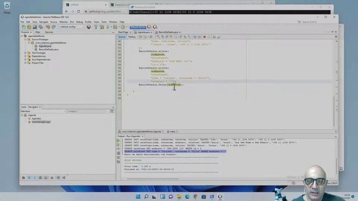This screenshot has width=358, height=201.
Task: Click the Open Project toolbar icon
Action: tap(35, 27)
